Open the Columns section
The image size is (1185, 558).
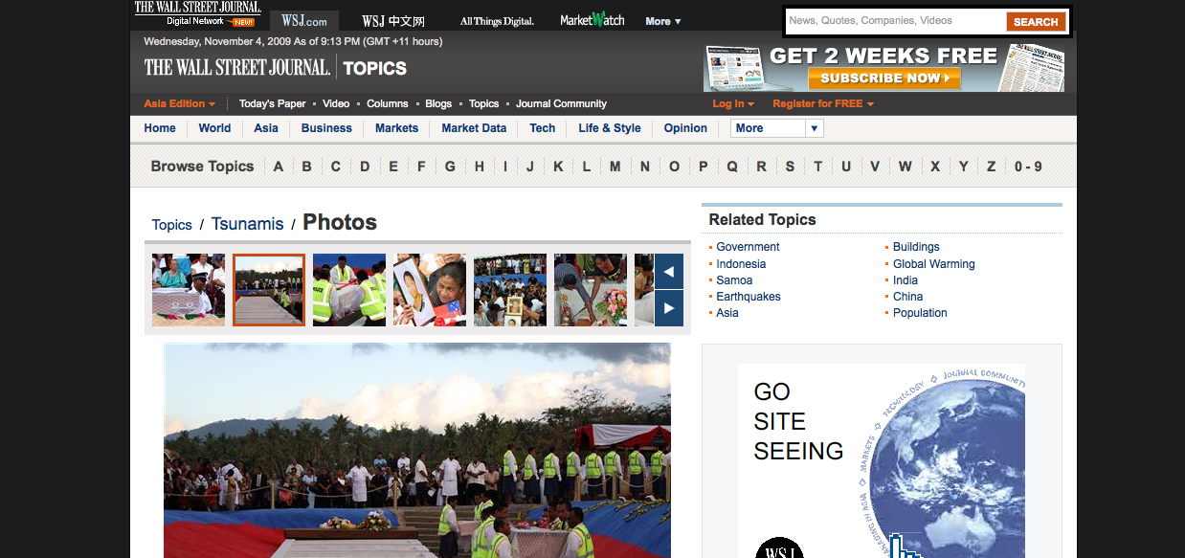click(388, 103)
